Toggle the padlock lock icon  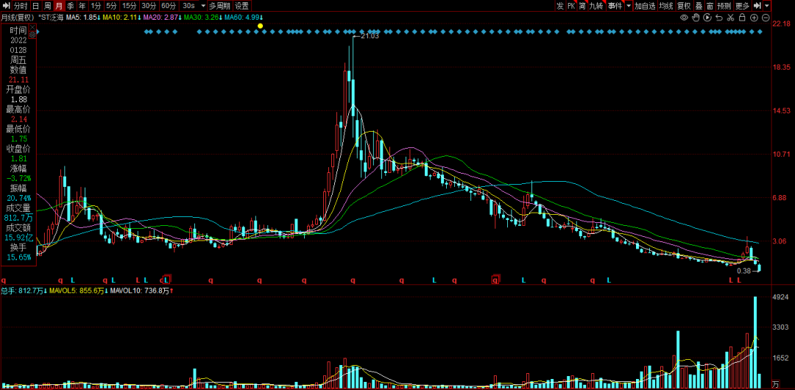[742, 18]
